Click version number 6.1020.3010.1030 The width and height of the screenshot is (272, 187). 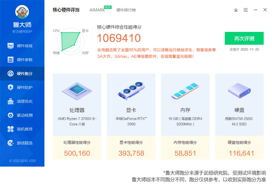point(22,161)
